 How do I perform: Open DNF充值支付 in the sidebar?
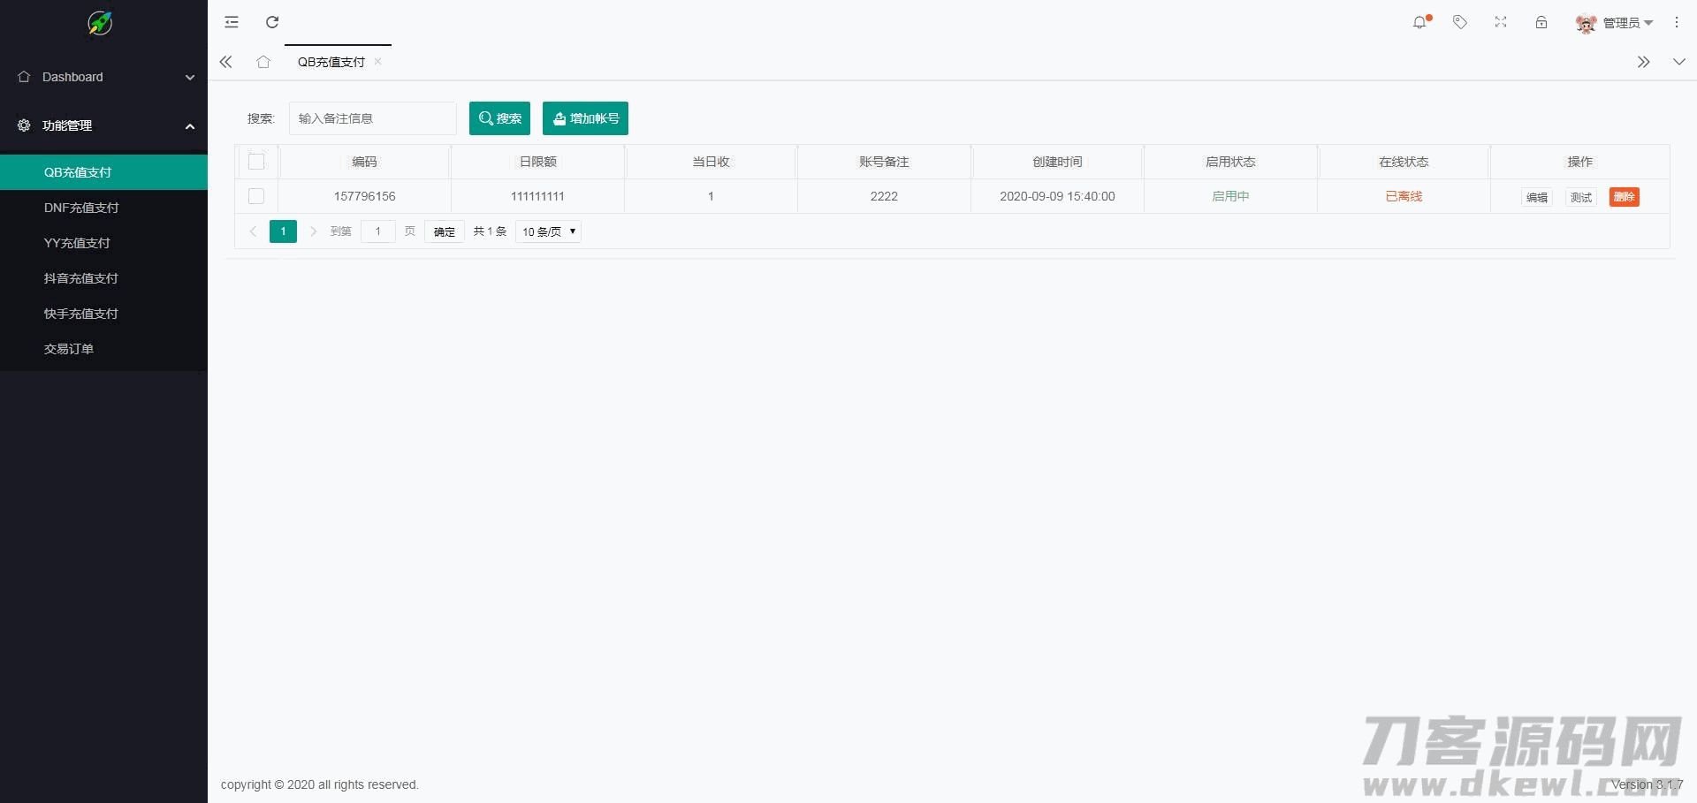click(x=81, y=208)
